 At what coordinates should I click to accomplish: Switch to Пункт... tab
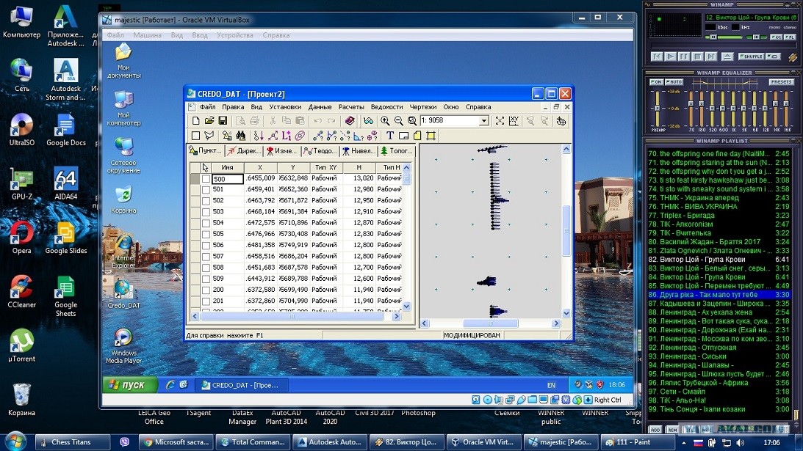206,151
